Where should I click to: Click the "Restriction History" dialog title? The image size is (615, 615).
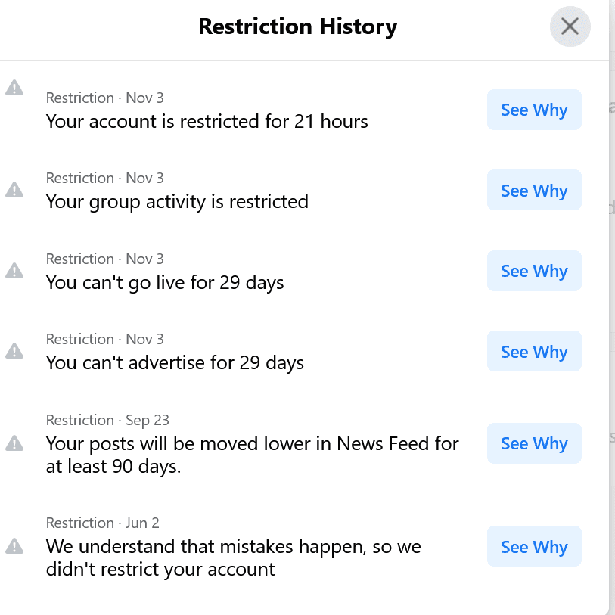(x=297, y=27)
